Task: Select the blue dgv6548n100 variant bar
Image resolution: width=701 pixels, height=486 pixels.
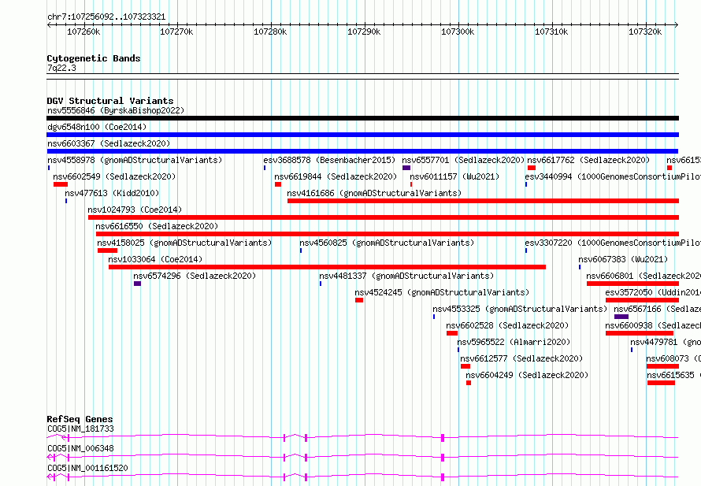Action: 362,135
